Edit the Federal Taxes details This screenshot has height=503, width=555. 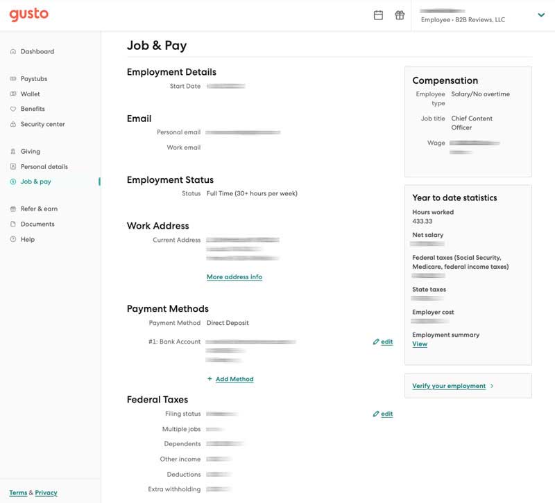(x=382, y=414)
